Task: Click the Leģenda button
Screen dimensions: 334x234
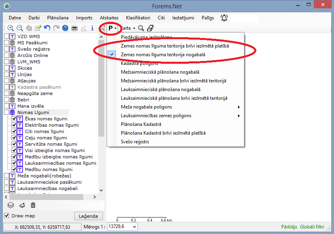Action: click(88, 216)
